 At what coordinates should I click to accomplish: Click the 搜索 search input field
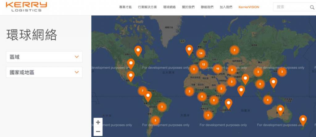click(290, 7)
